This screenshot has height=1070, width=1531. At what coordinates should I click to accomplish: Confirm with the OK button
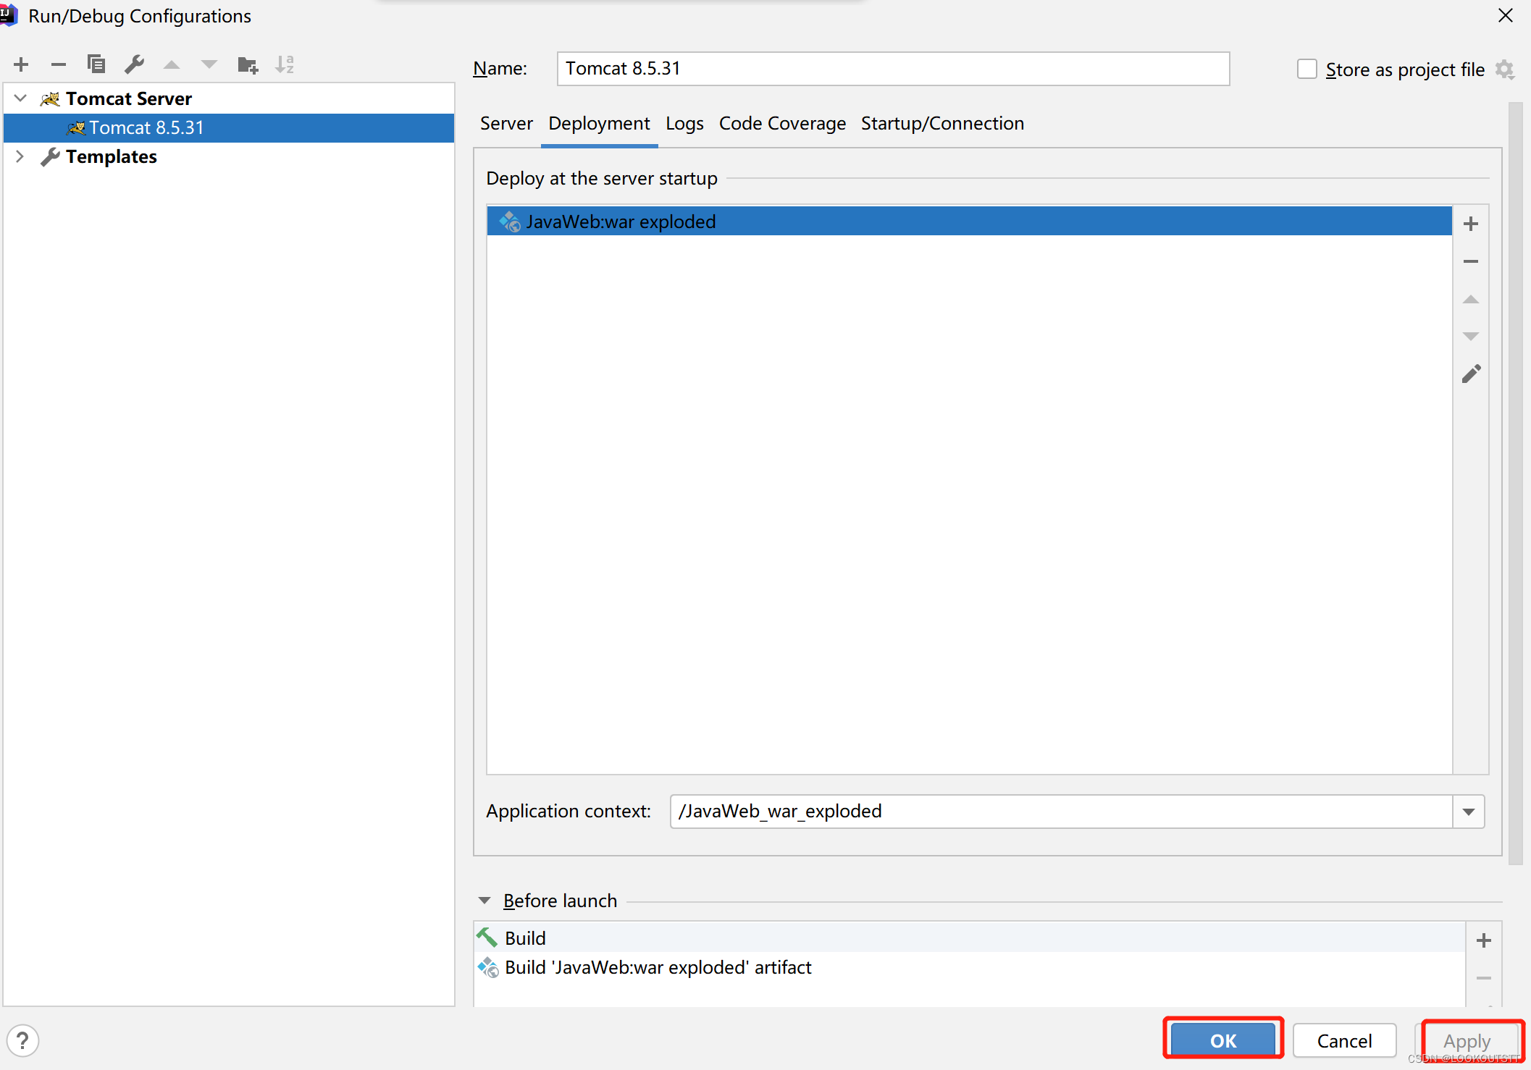point(1223,1041)
